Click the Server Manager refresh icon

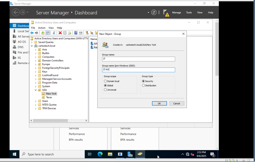click(154, 13)
